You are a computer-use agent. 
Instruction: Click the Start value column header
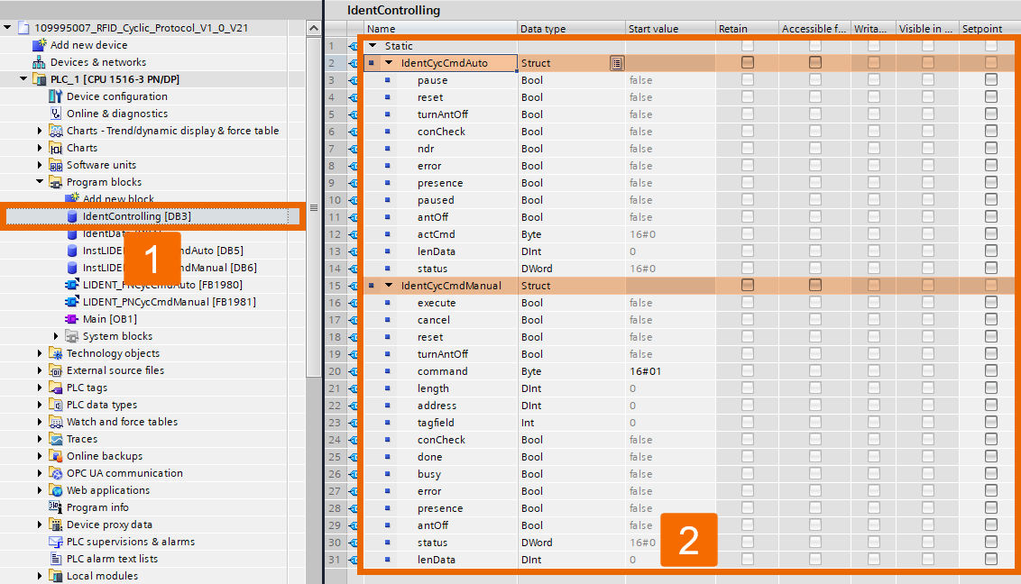tap(670, 29)
